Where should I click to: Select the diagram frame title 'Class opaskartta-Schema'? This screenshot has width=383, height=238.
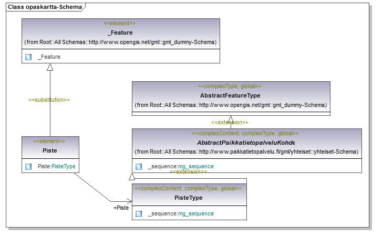[45, 7]
